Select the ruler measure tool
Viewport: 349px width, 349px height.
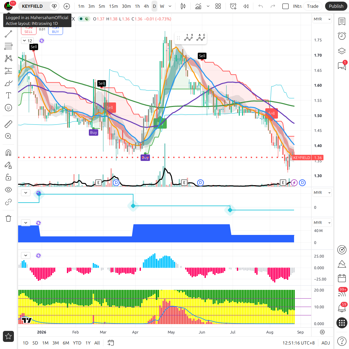[x=8, y=124]
